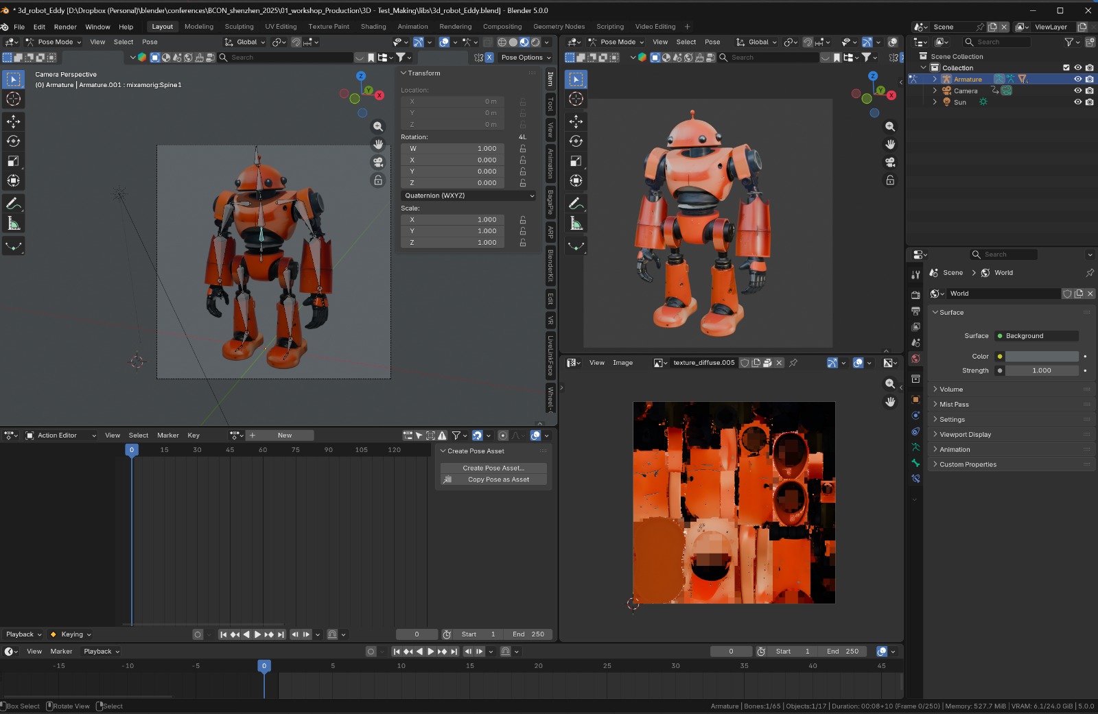The image size is (1098, 714).
Task: Select the Annotate tool in left viewport
Action: [x=13, y=204]
